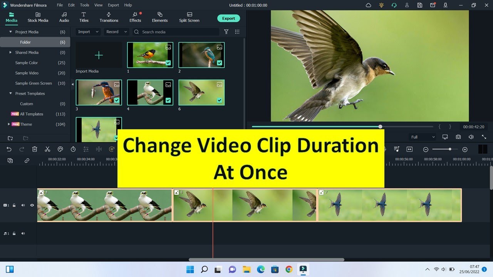Lock the video track 1
The width and height of the screenshot is (493, 277).
click(x=14, y=205)
